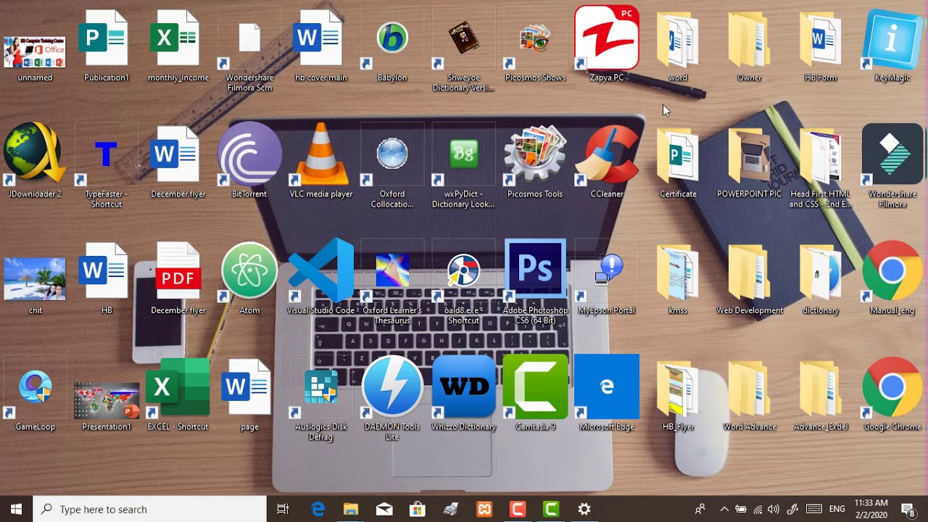Open the Certificate Publisher folder icon

point(678,155)
